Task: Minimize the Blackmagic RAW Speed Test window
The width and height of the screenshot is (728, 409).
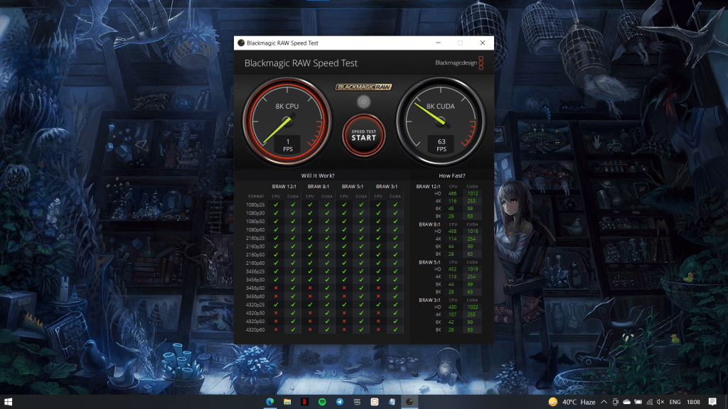Action: 438,43
